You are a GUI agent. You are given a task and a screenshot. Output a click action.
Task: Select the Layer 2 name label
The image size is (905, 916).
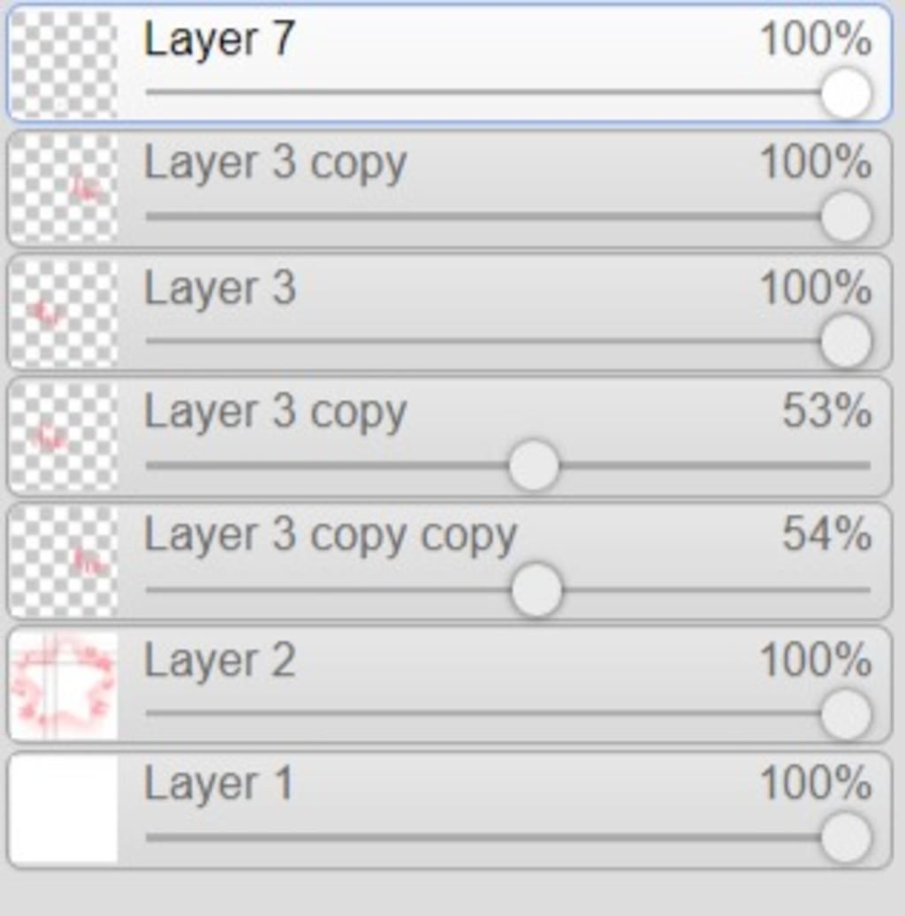coord(219,661)
